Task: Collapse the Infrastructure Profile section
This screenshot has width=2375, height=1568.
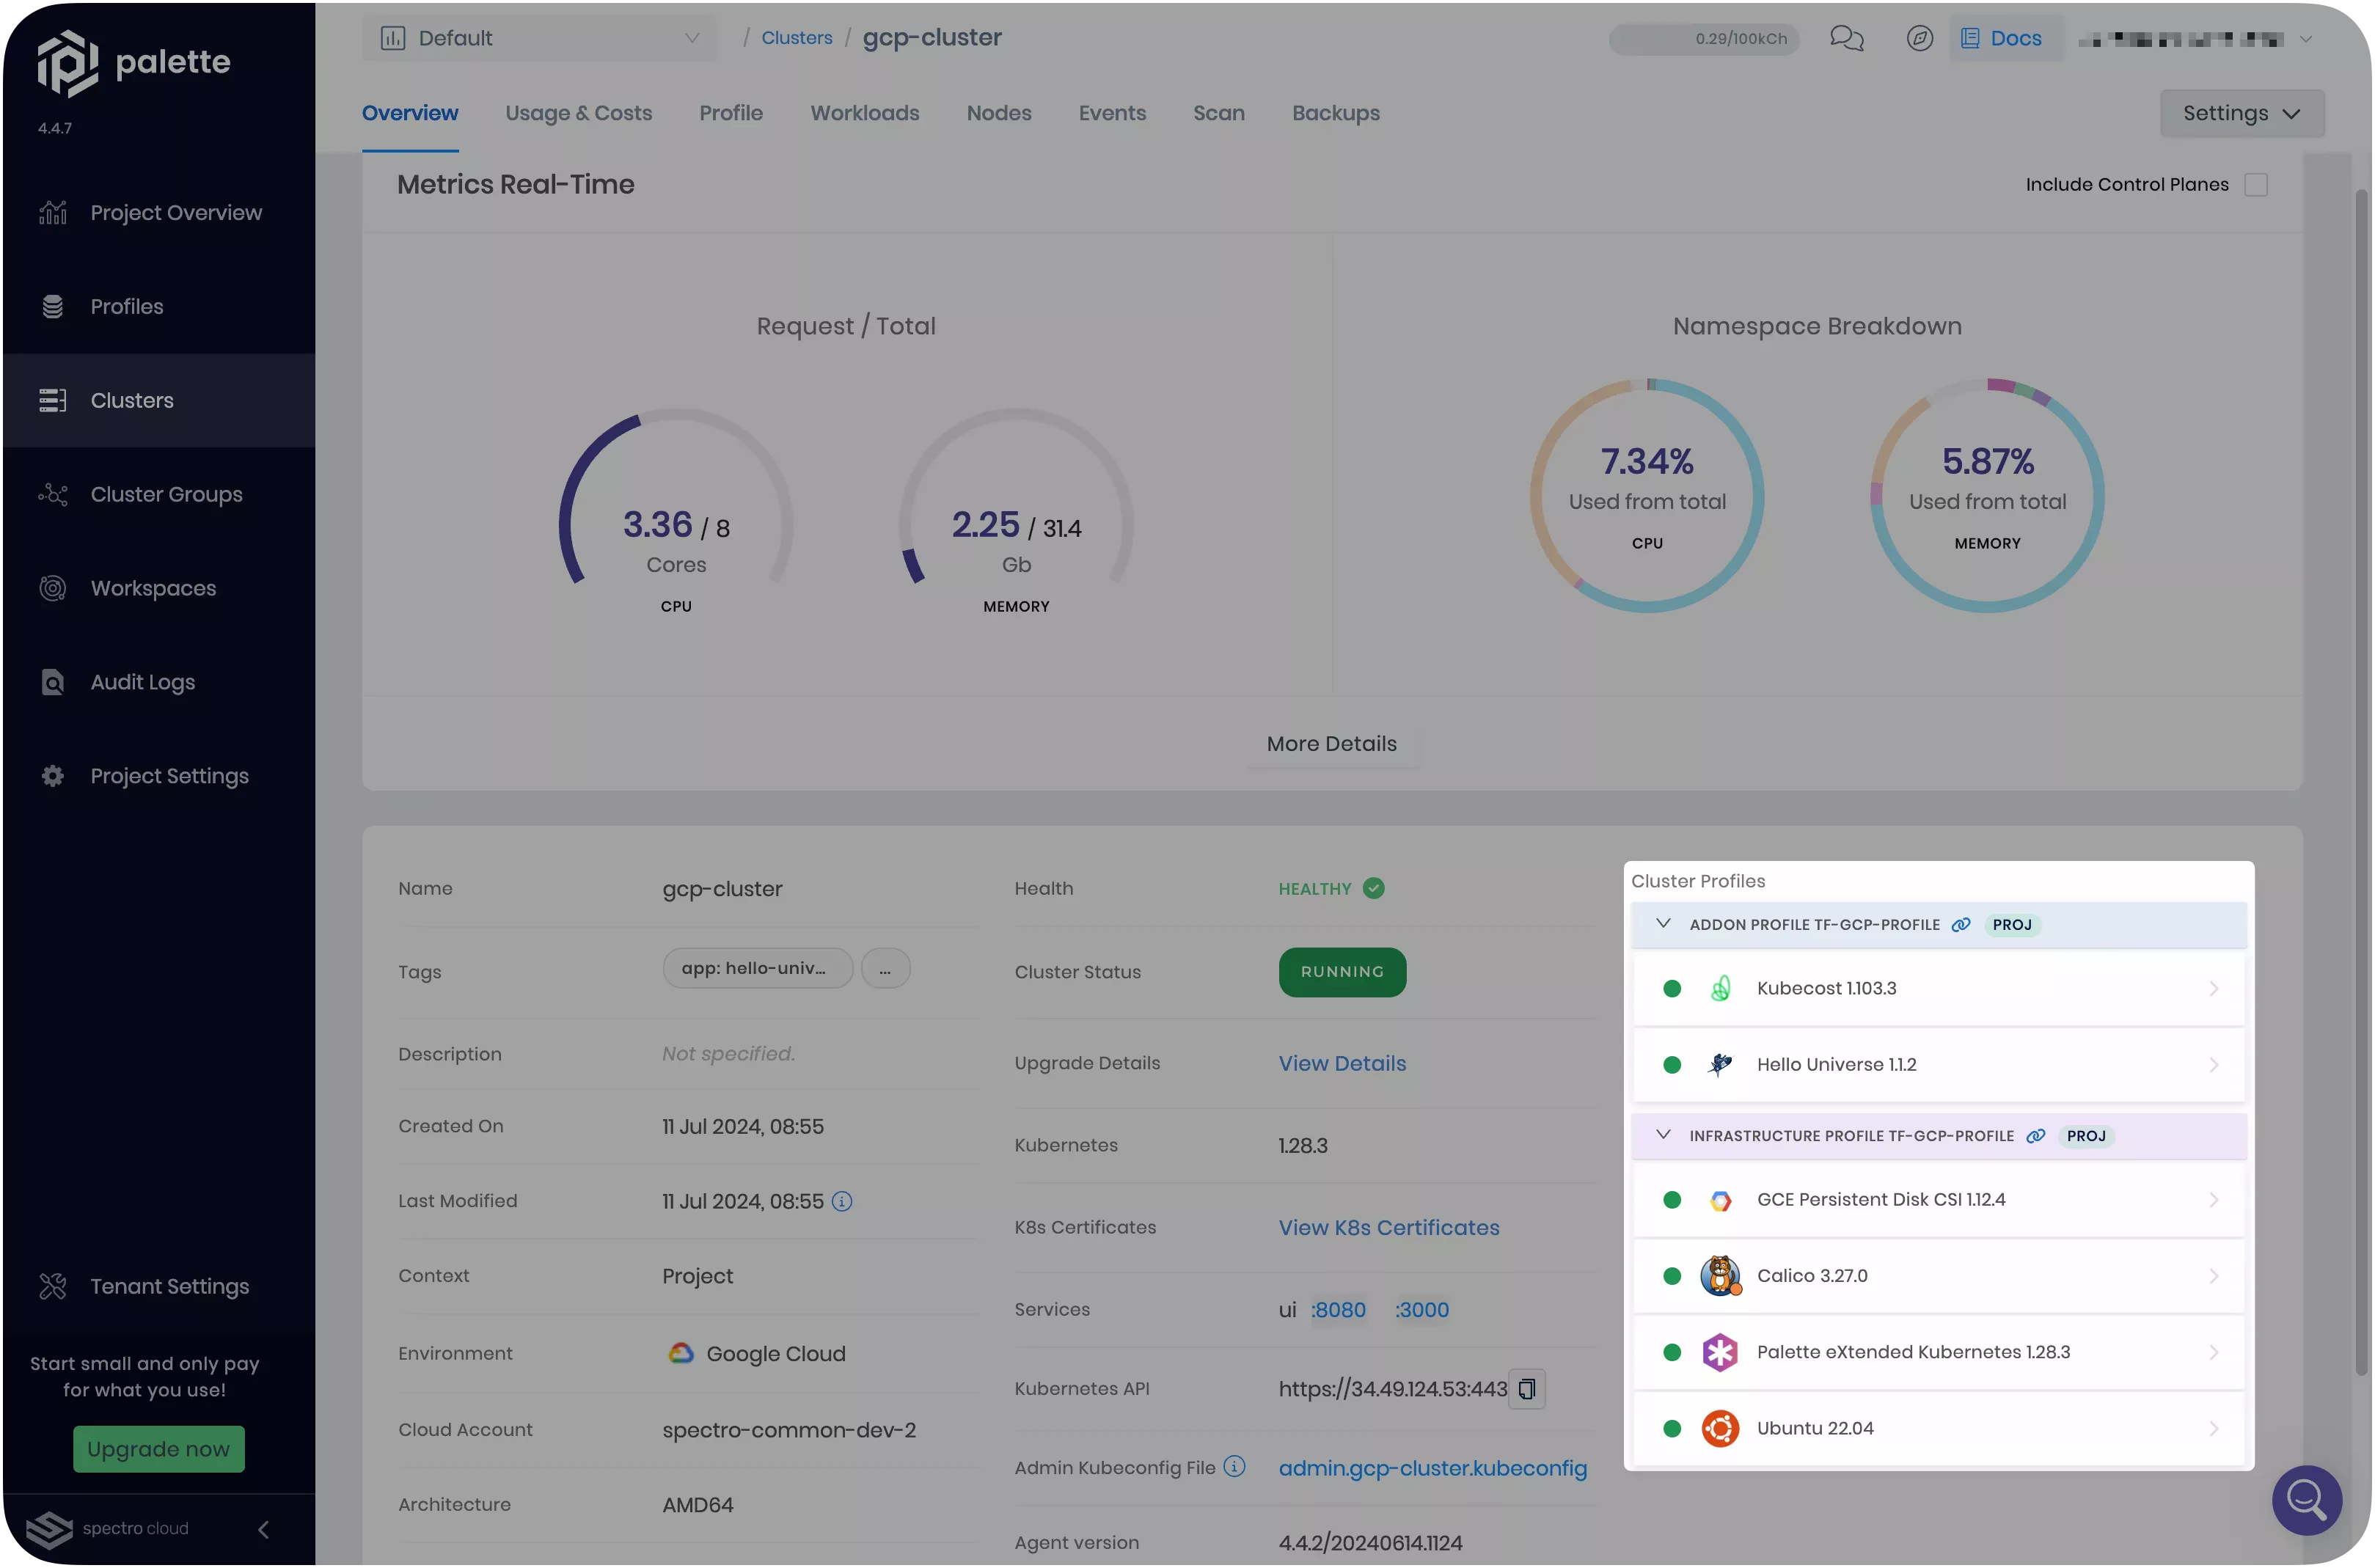Action: click(1663, 1135)
